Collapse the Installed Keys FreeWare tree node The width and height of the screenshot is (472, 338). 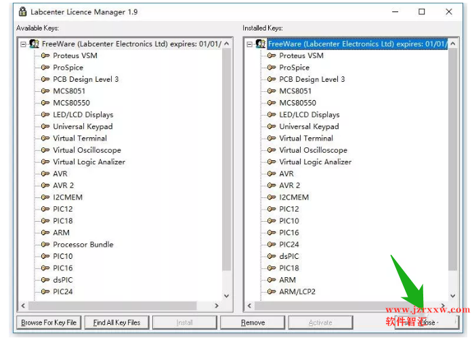click(250, 45)
